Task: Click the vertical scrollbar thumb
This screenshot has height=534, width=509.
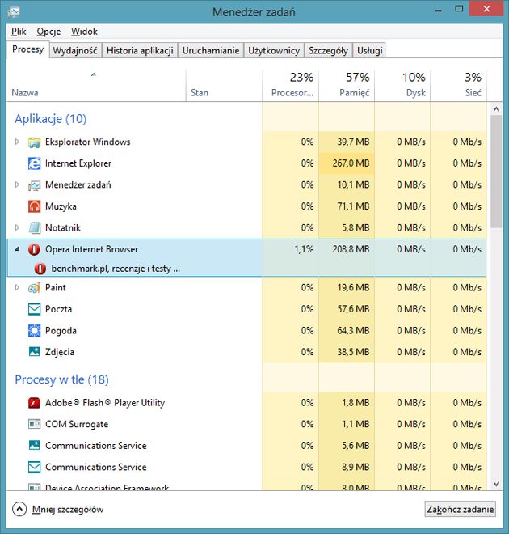Action: 496,172
